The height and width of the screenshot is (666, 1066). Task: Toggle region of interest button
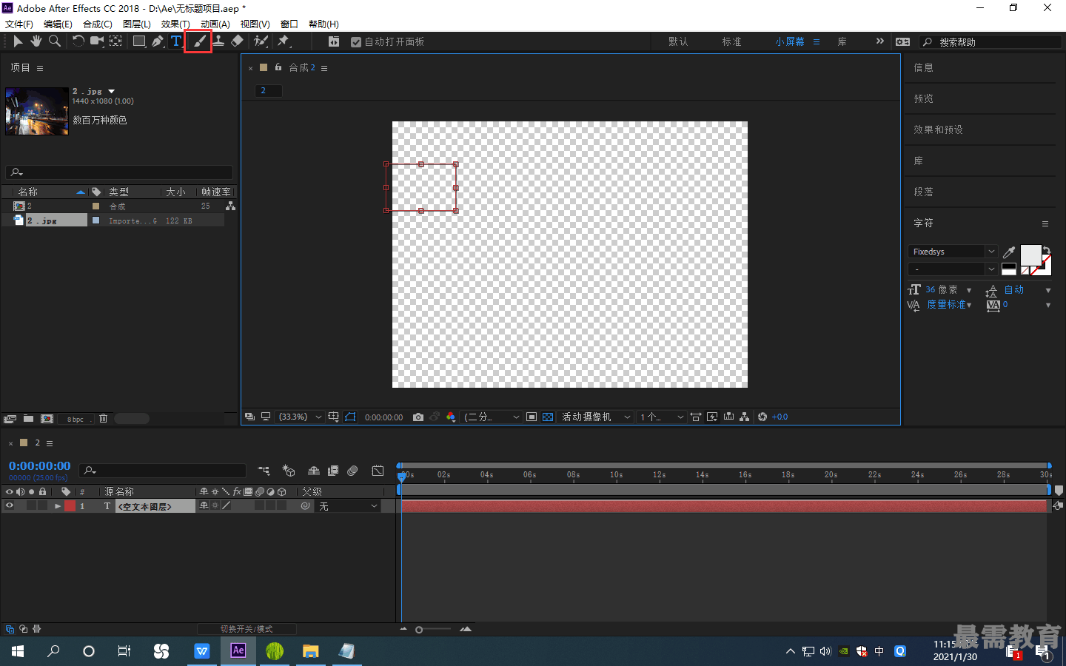532,417
